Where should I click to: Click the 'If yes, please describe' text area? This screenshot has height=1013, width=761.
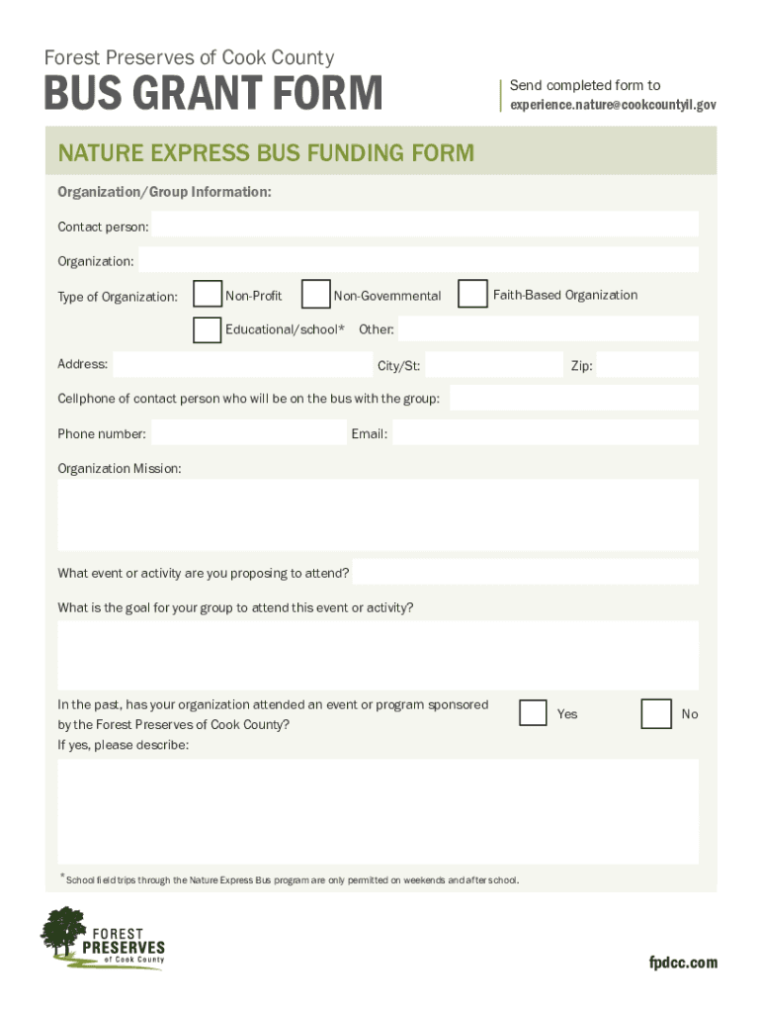click(x=379, y=811)
